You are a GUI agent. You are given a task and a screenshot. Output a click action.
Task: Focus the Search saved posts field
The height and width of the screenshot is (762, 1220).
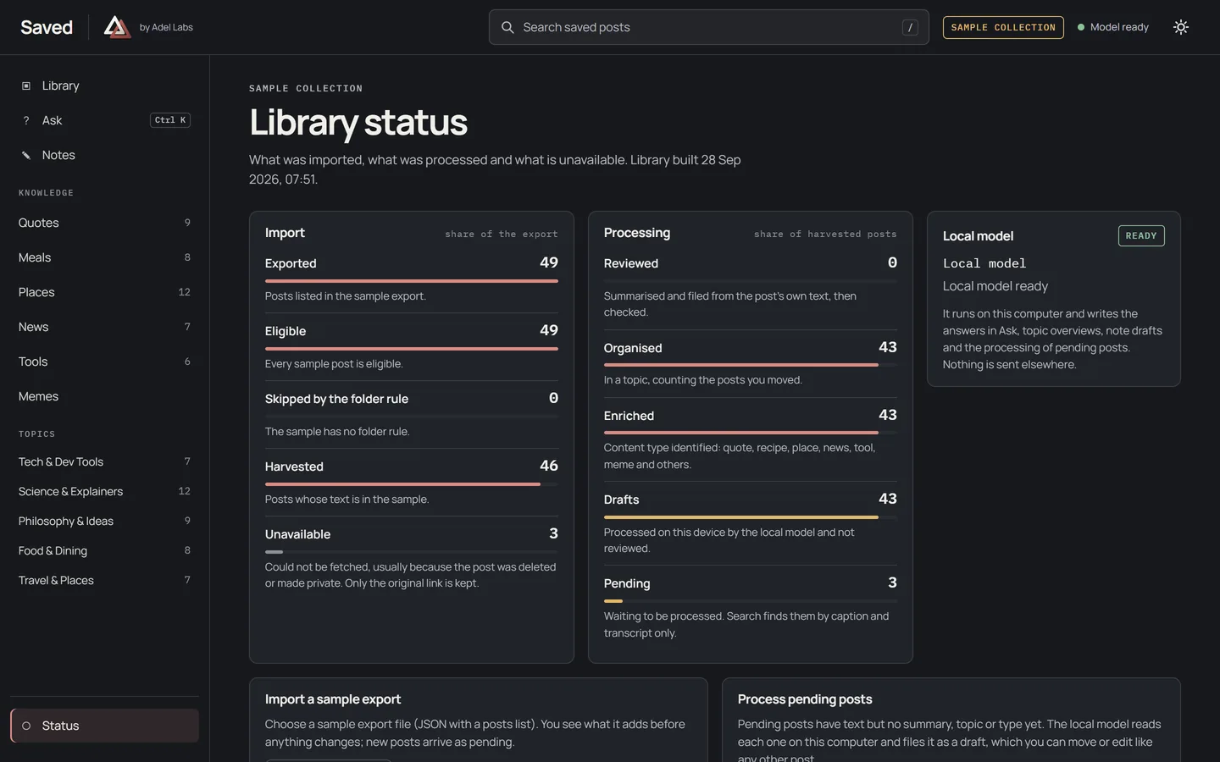point(708,27)
